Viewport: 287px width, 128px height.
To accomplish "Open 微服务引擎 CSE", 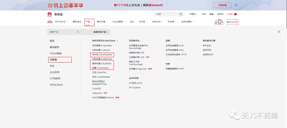I will point(137,53).
